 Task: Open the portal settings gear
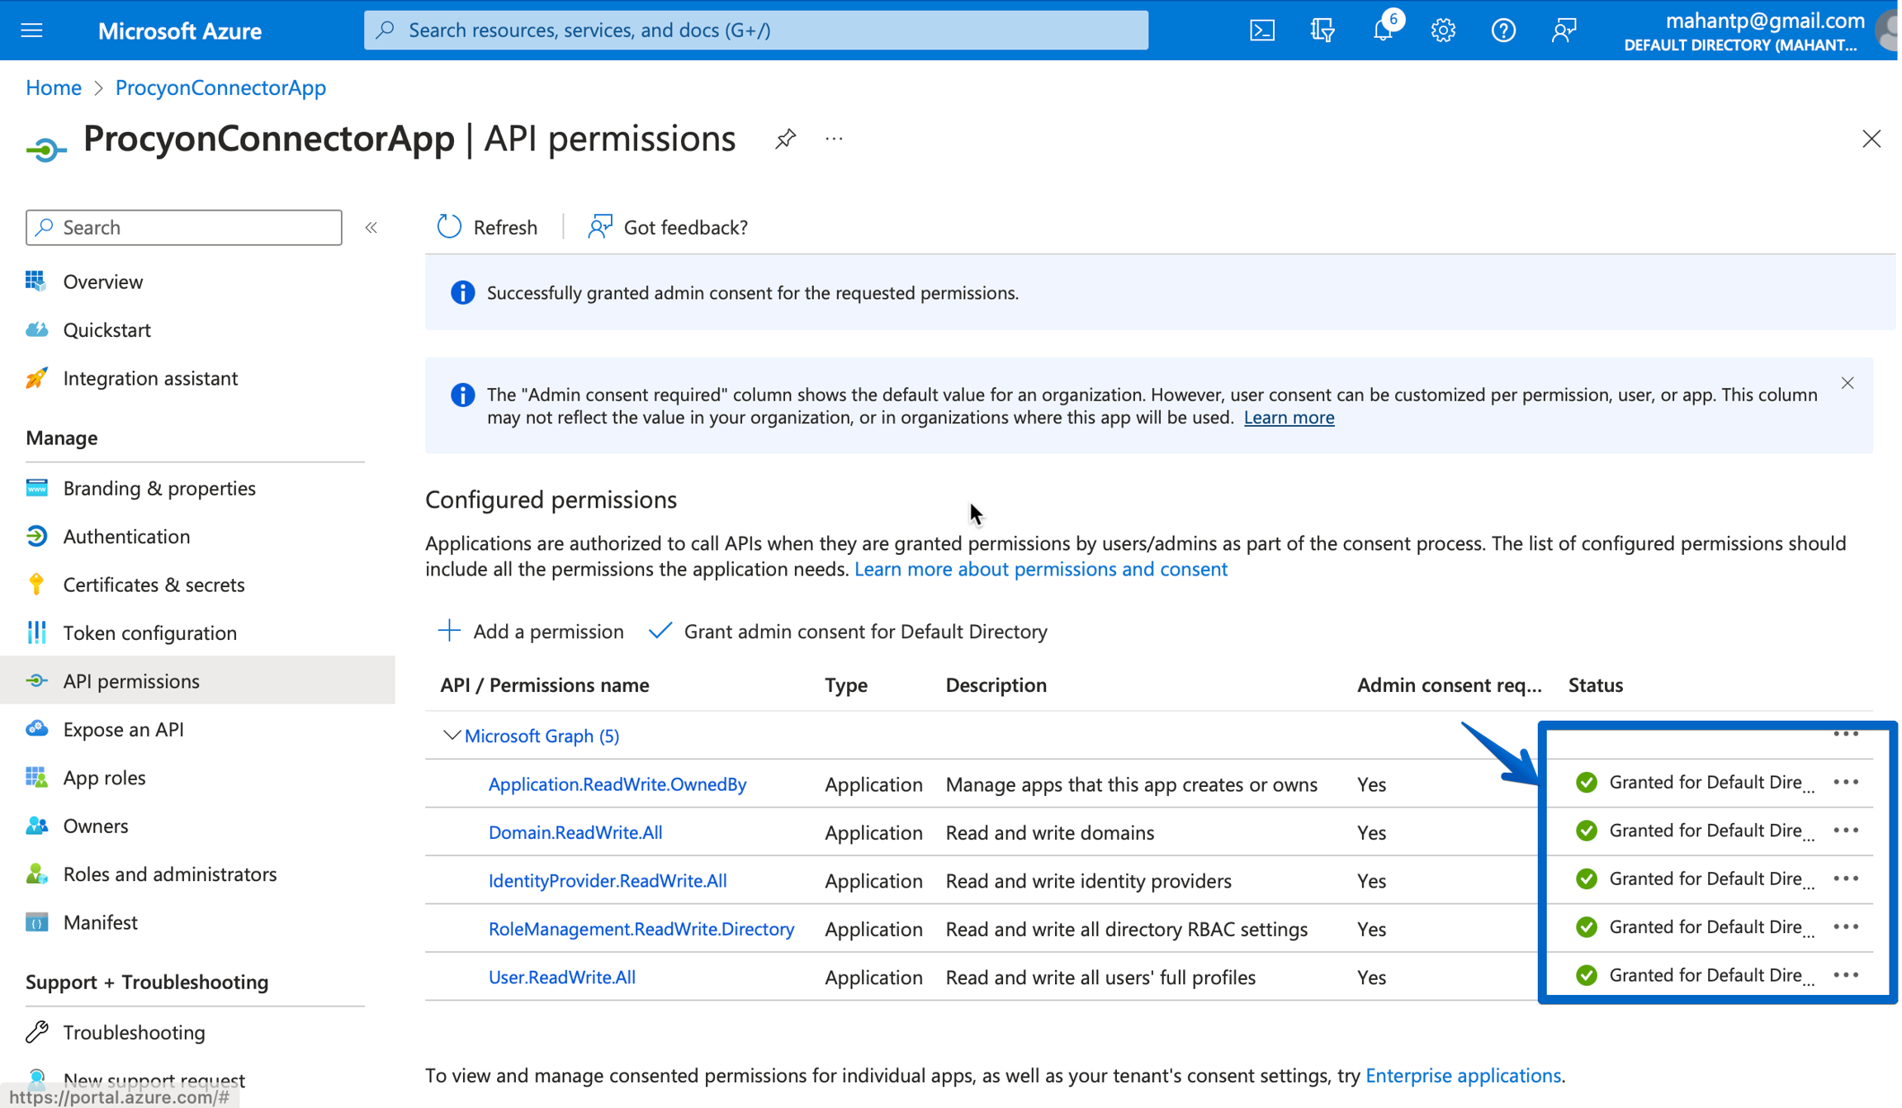(x=1442, y=30)
